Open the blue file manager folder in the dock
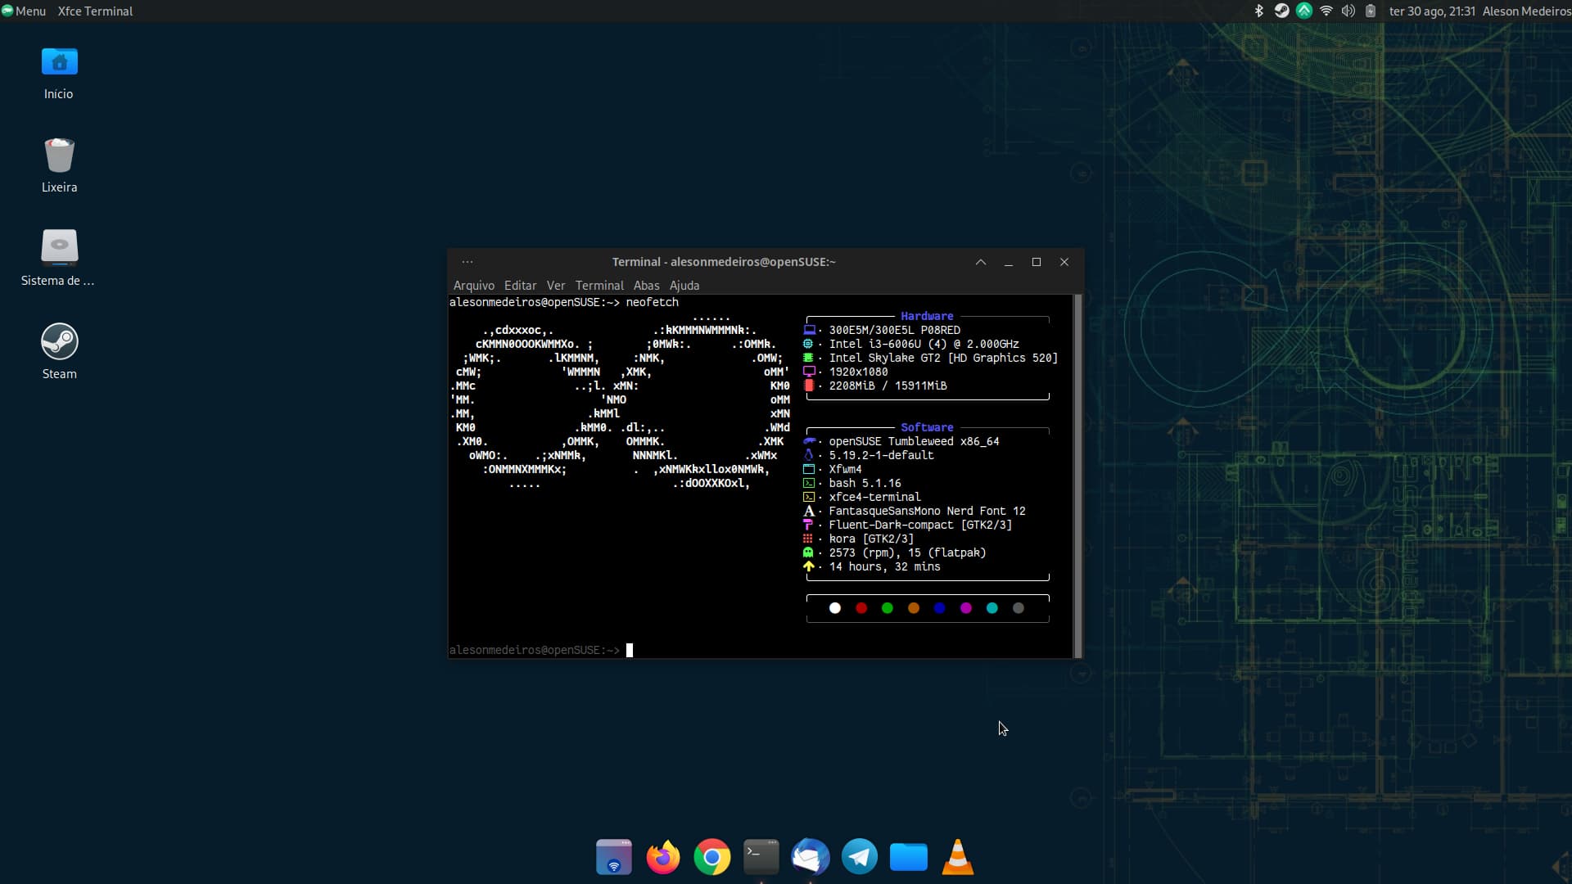 click(x=909, y=857)
